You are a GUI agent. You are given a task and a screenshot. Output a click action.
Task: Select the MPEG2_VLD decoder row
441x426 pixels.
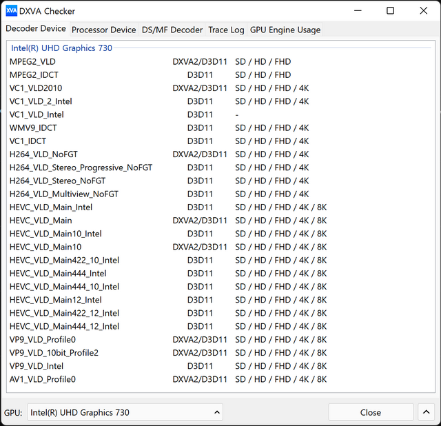pyautogui.click(x=220, y=61)
